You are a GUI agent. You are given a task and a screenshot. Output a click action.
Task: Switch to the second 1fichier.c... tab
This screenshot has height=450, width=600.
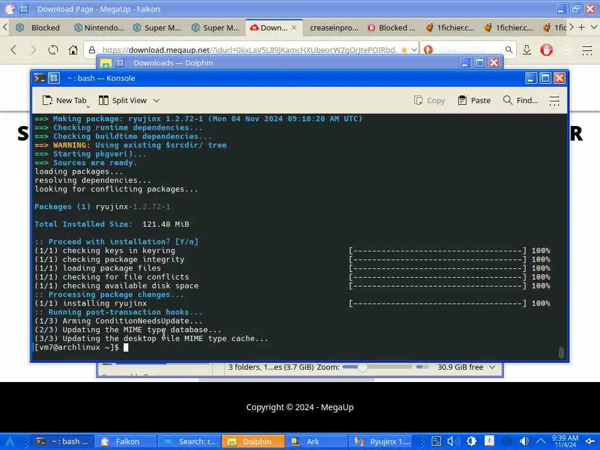click(509, 28)
